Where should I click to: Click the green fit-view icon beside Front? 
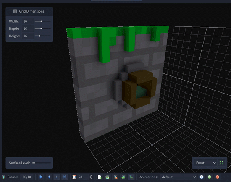tap(221, 163)
